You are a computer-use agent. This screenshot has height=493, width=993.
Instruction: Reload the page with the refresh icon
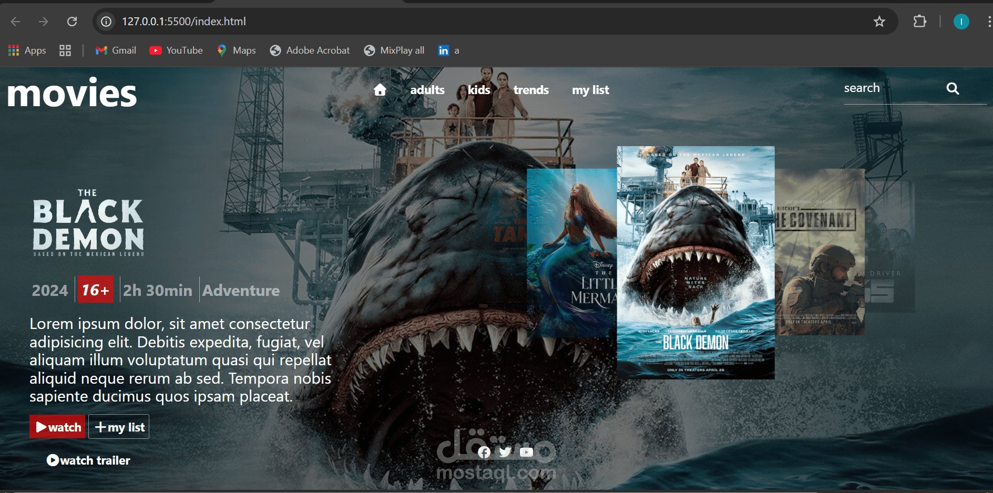72,22
